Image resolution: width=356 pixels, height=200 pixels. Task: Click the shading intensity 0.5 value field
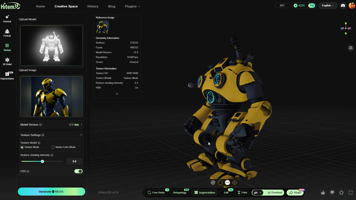pyautogui.click(x=75, y=161)
